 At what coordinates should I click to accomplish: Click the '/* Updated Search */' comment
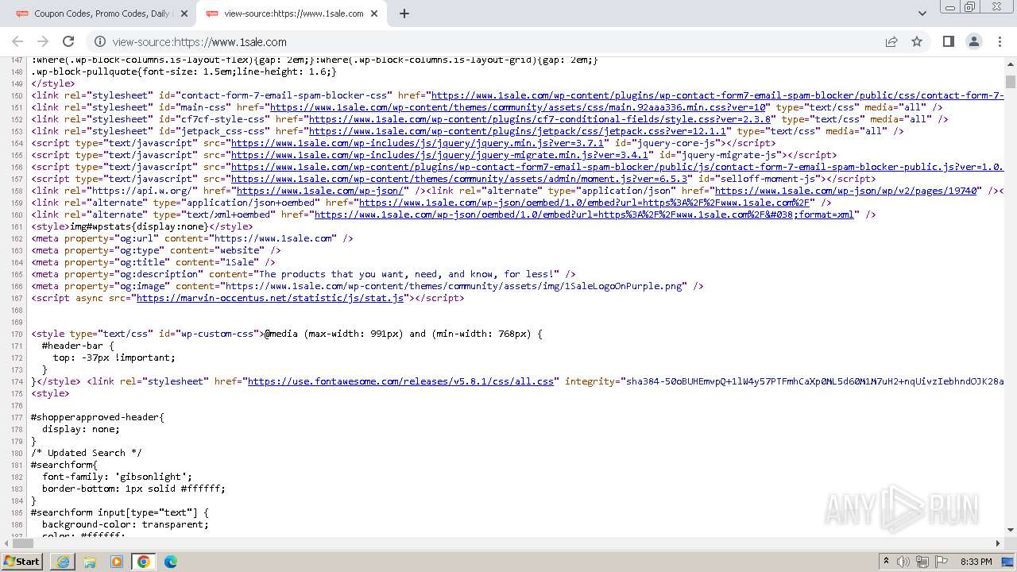coord(87,453)
